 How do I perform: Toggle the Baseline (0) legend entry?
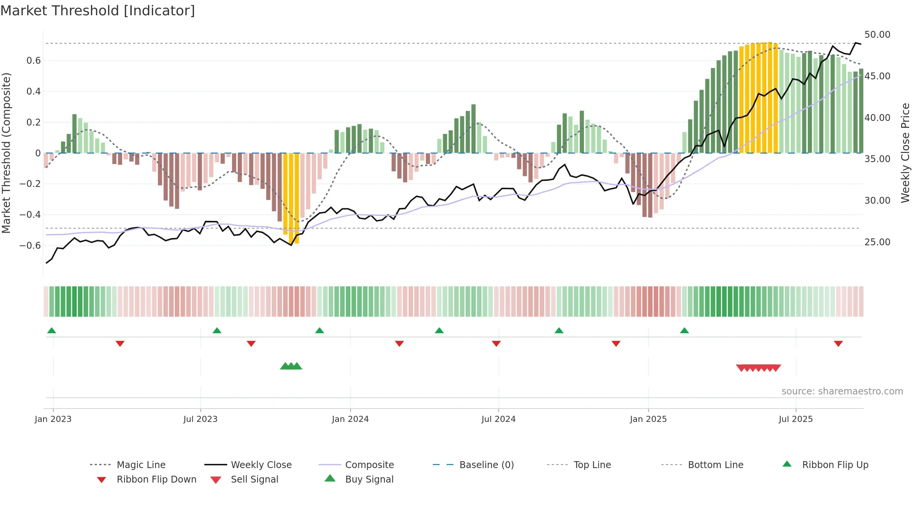click(x=473, y=465)
